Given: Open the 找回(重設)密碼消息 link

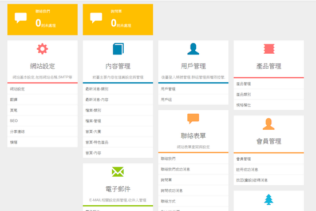Looking at the screenshot, I should point(252,180).
